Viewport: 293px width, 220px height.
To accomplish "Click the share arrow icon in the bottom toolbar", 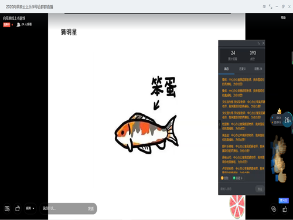I will (x=18, y=208).
